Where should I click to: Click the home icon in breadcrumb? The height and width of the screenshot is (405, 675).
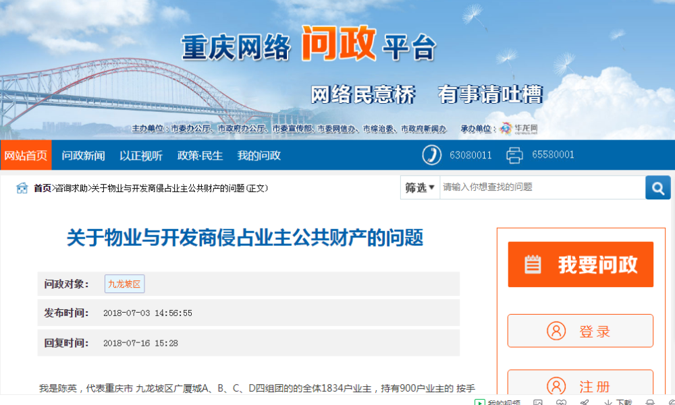tap(22, 188)
